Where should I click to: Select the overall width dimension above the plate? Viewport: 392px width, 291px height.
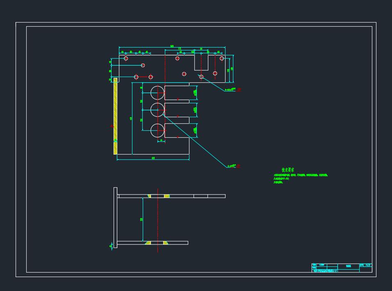point(172,46)
